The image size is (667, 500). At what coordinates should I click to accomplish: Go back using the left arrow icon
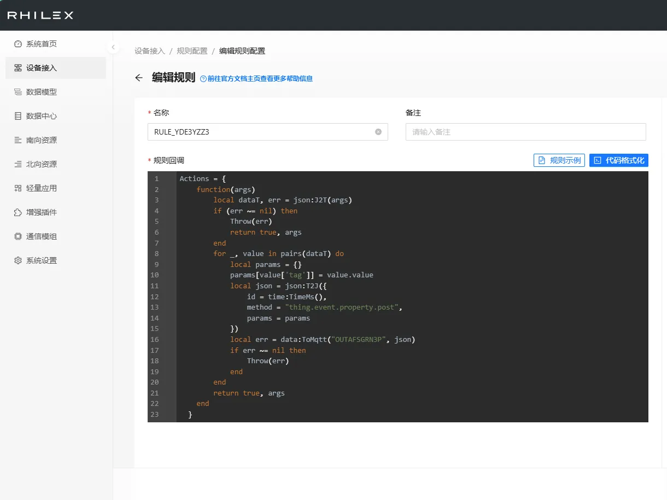(x=139, y=78)
